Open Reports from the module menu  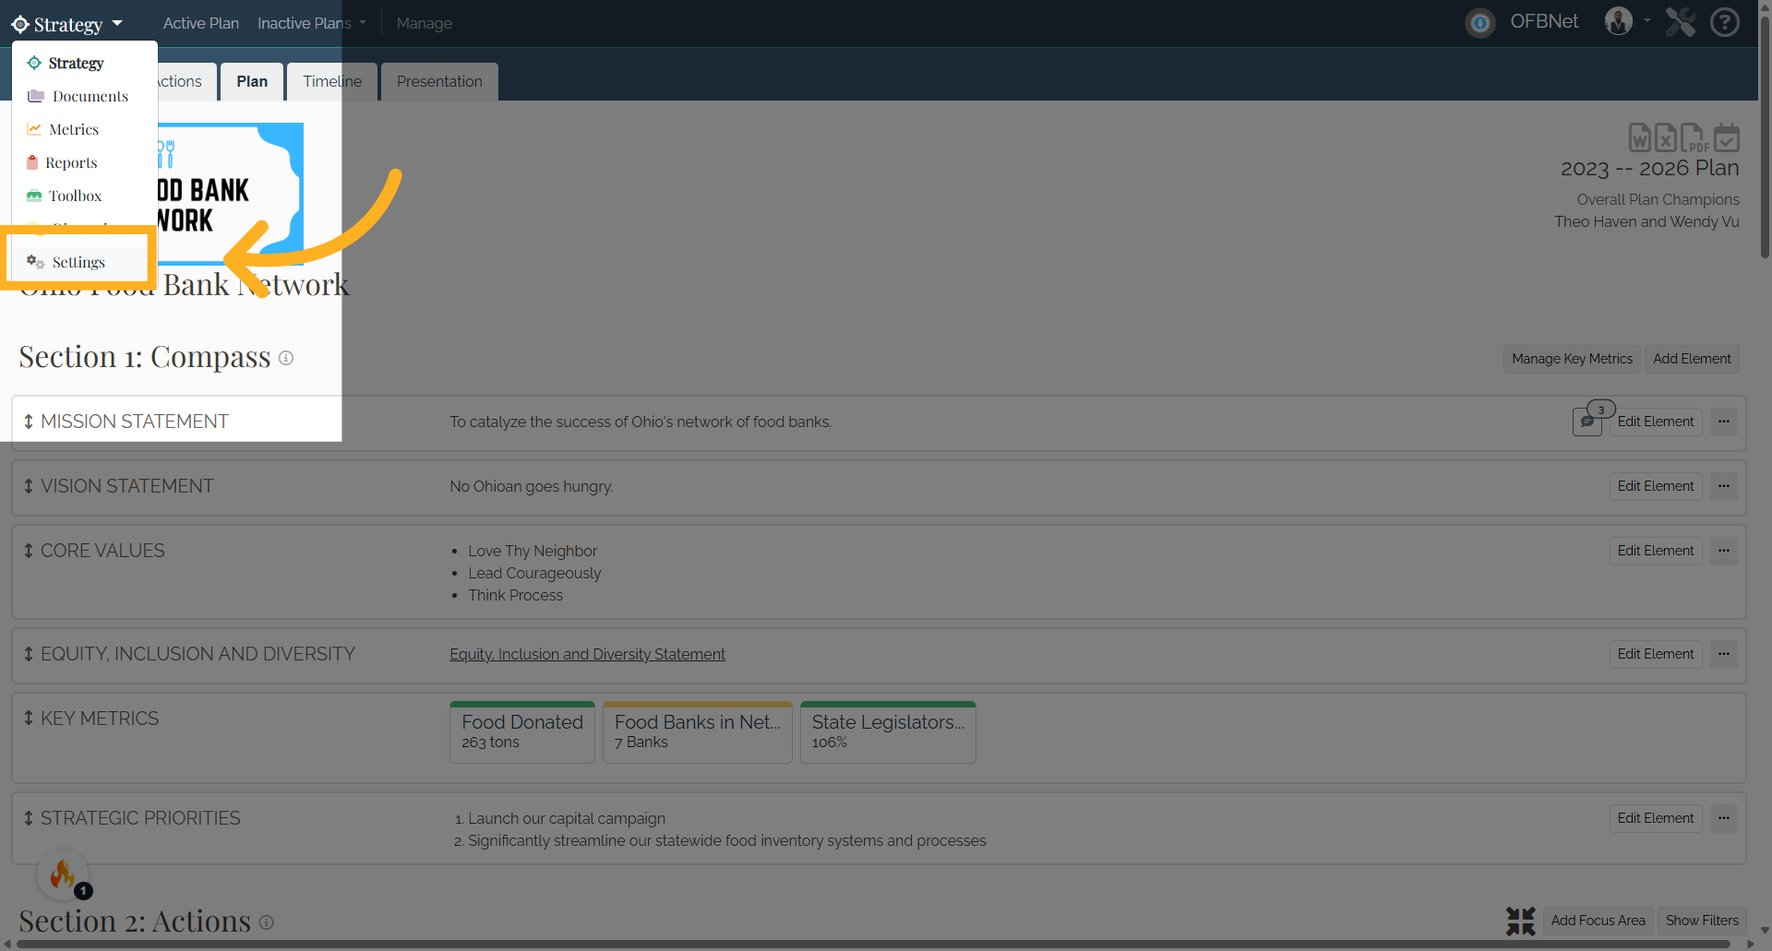[85, 162]
